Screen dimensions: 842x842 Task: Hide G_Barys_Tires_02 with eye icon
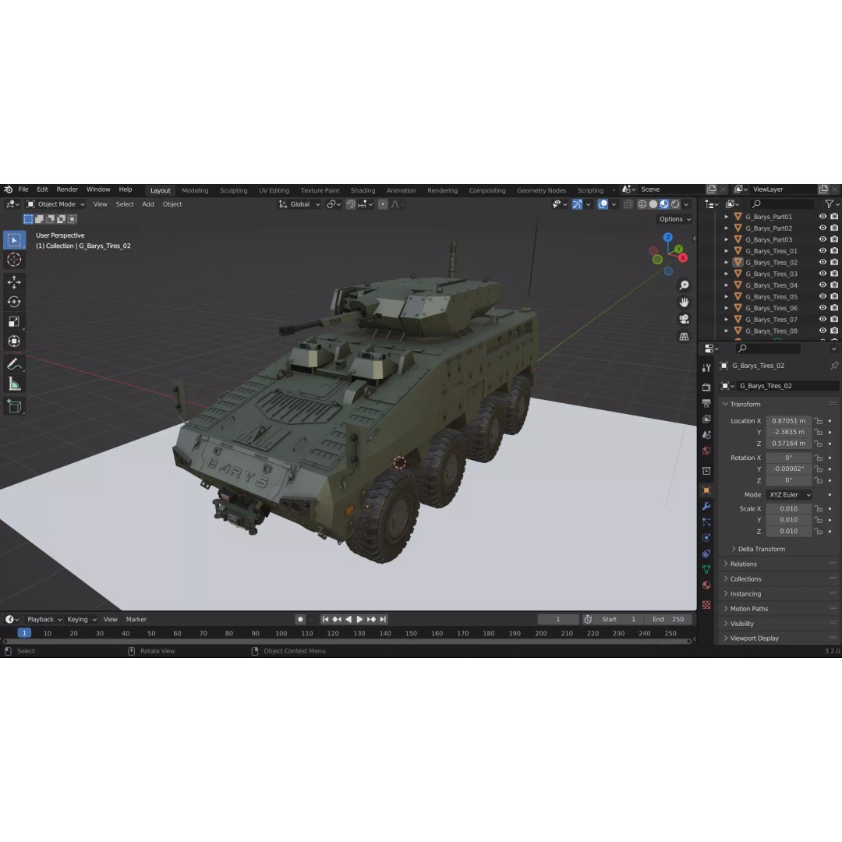pyautogui.click(x=823, y=262)
